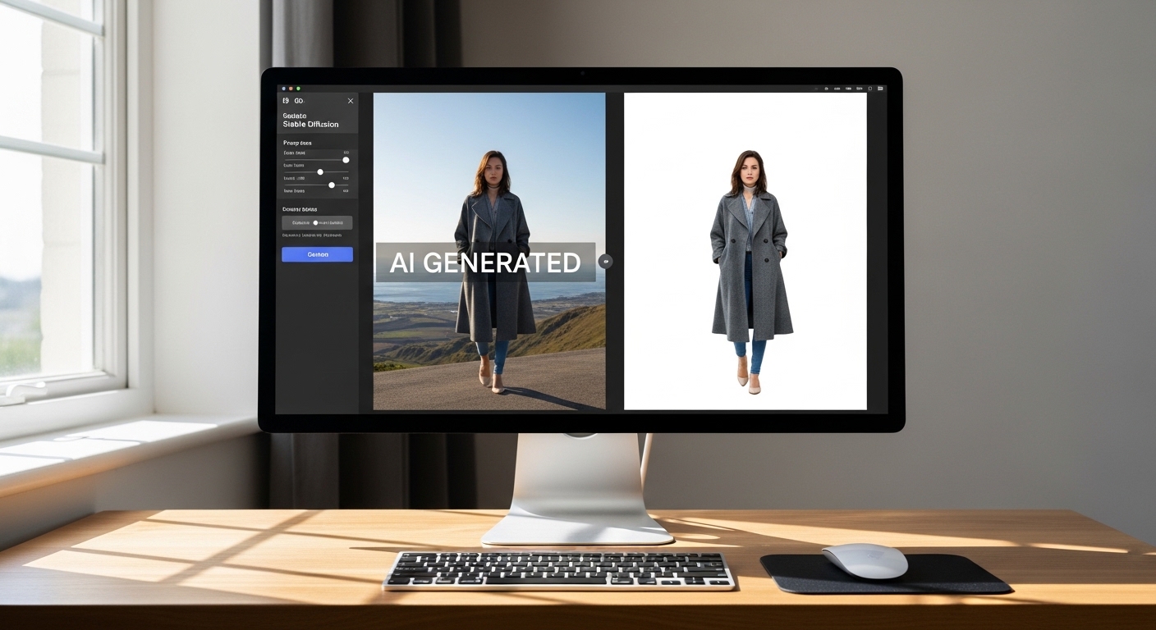This screenshot has height=630, width=1156.
Task: Close the Stable Diffusion side panel
Action: click(350, 101)
